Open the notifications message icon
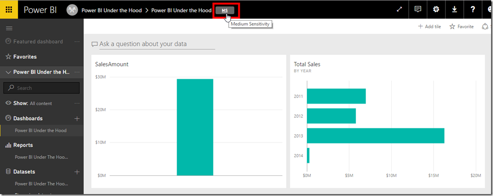 [418, 10]
